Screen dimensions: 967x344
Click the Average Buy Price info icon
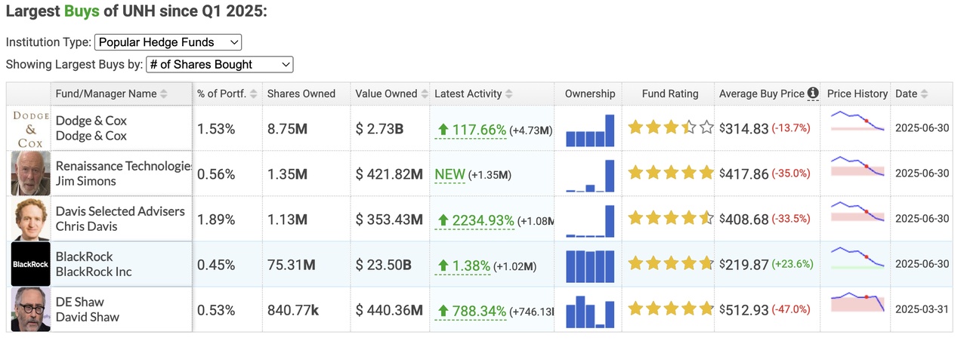[x=813, y=94]
